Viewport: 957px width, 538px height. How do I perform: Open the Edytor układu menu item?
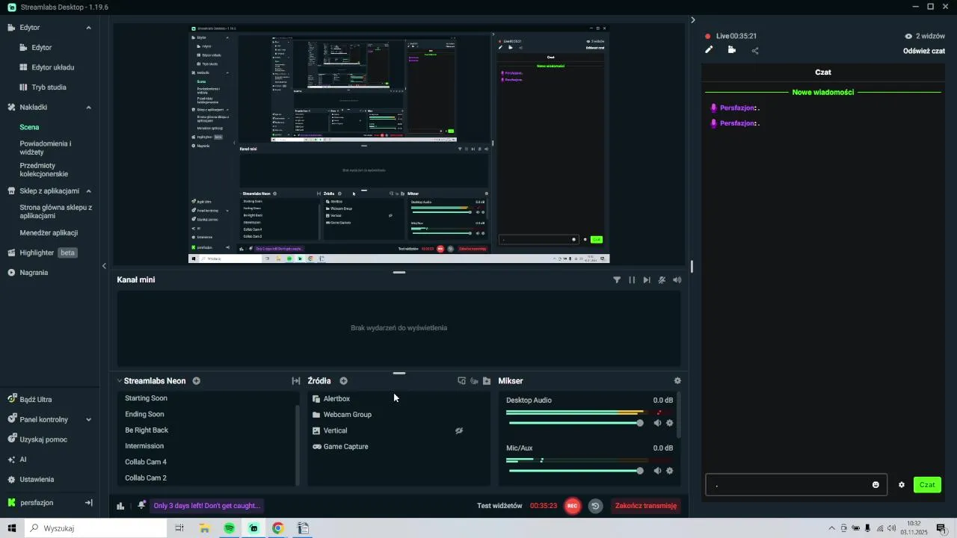click(53, 67)
